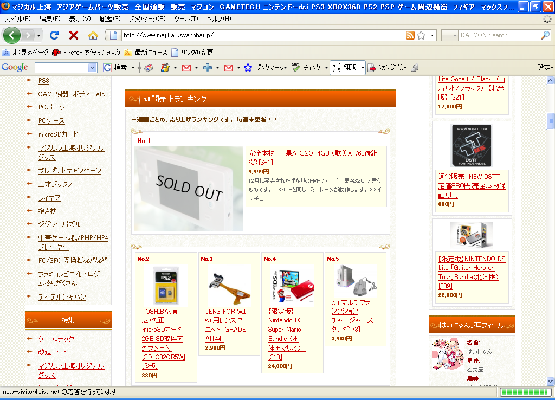The image size is (555, 400).
Task: Open the dropdown beside the puzzle piece icon
Action: click(x=175, y=68)
